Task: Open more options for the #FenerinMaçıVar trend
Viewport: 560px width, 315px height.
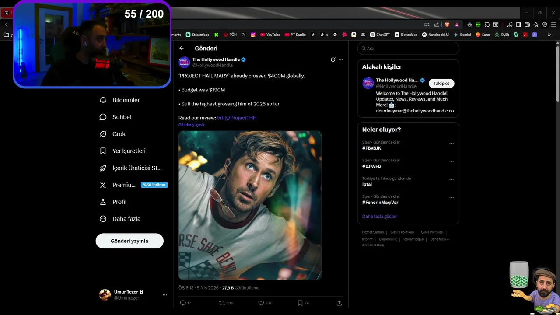Action: pyautogui.click(x=451, y=197)
